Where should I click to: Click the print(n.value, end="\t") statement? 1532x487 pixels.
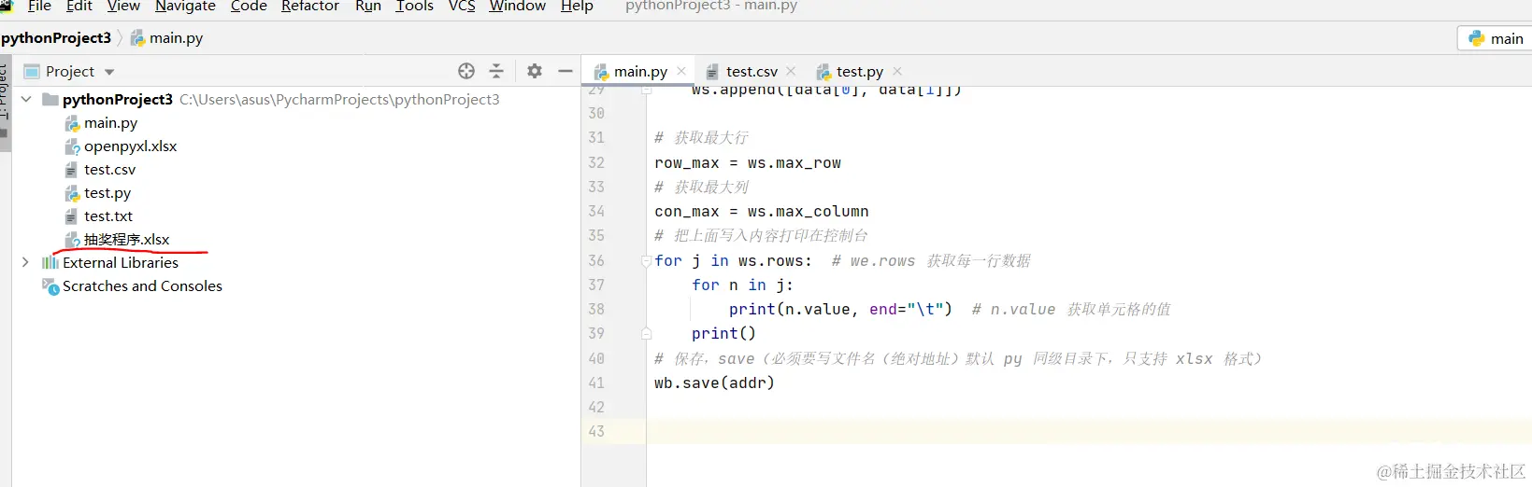coord(840,309)
